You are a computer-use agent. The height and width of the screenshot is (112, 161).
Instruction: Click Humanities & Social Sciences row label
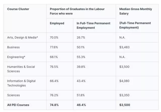(x=21, y=69)
